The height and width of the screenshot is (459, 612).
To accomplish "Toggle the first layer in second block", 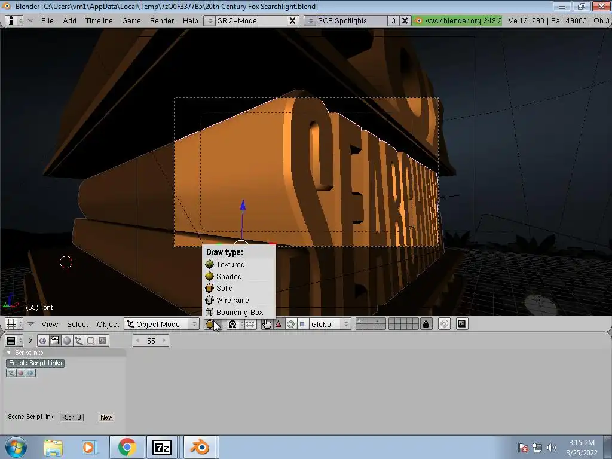I will point(392,321).
